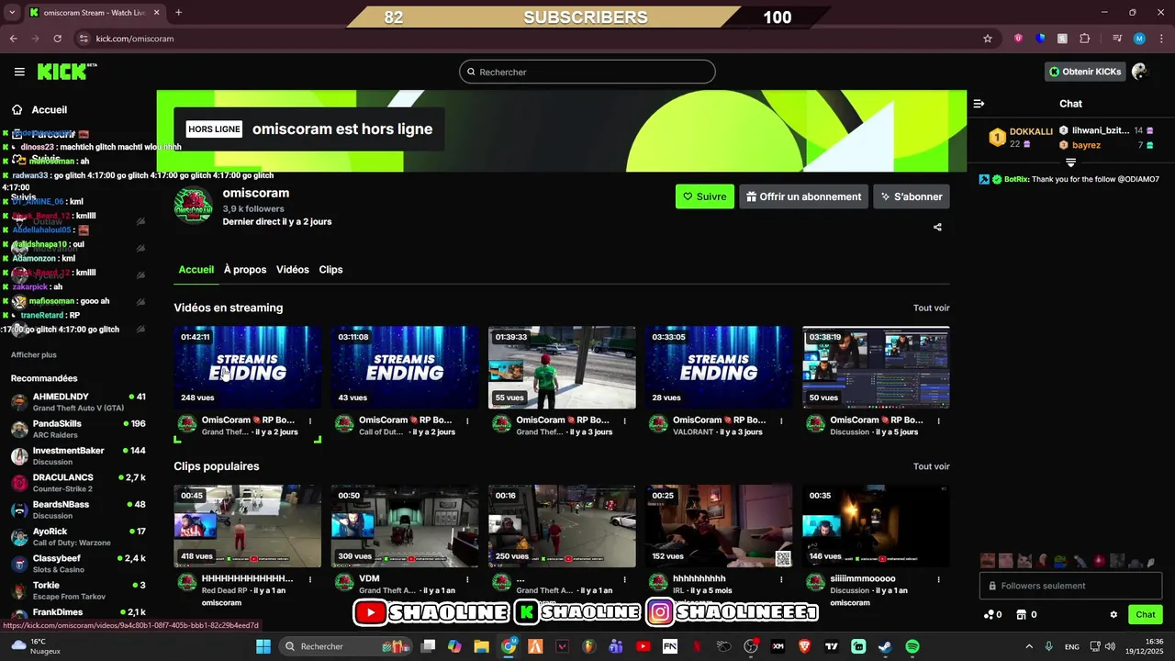1175x661 pixels.
Task: Reload the browser page
Action: (57, 39)
